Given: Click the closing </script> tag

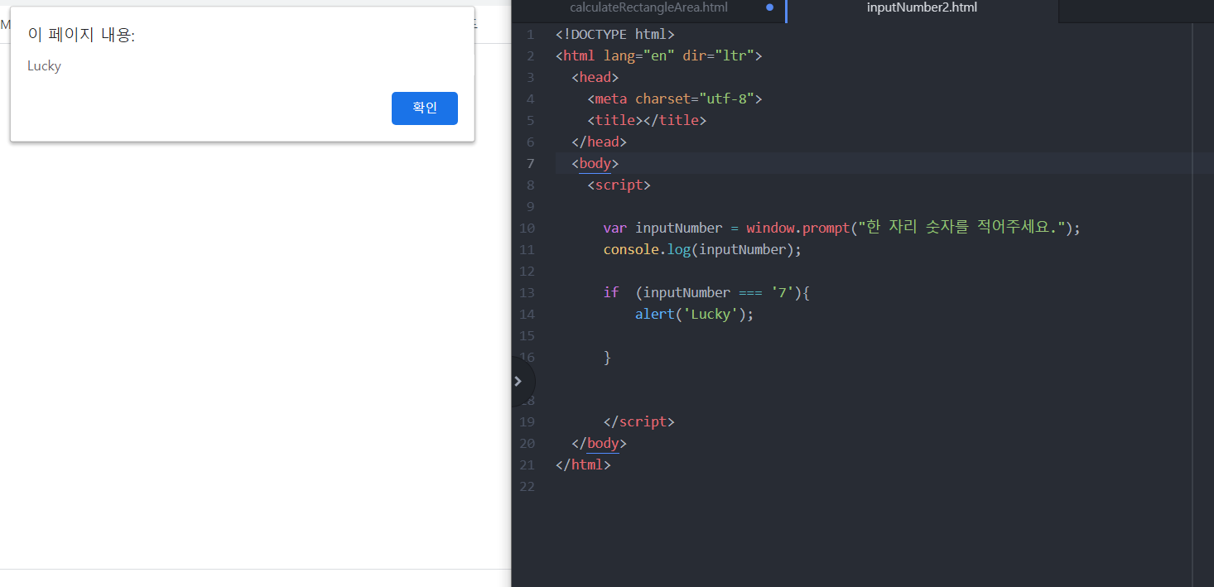Looking at the screenshot, I should 638,421.
